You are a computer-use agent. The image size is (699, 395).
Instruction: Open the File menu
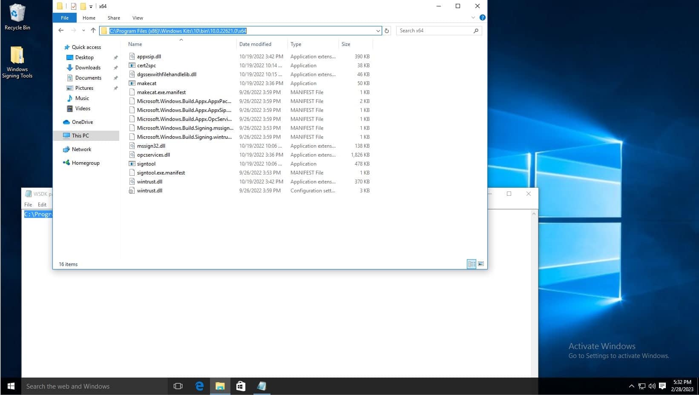65,18
